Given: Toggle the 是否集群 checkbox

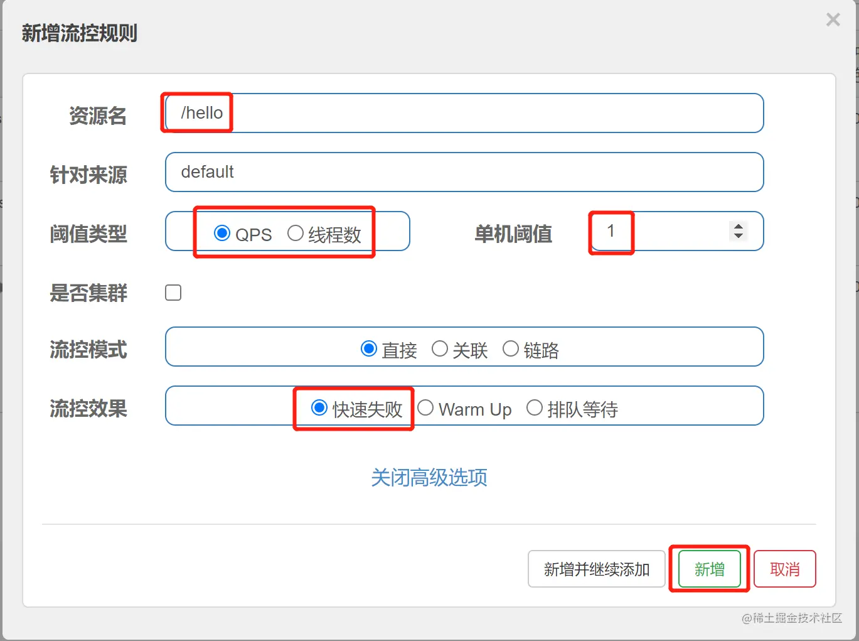Looking at the screenshot, I should coord(173,293).
